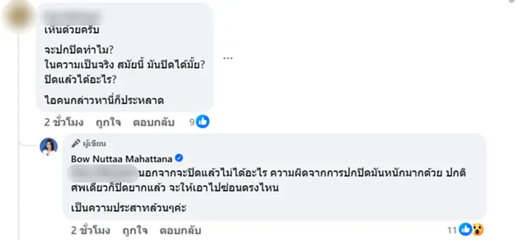Click the blue like reaction icon beside count 9
This screenshot has width=517, height=240.
click(203, 122)
